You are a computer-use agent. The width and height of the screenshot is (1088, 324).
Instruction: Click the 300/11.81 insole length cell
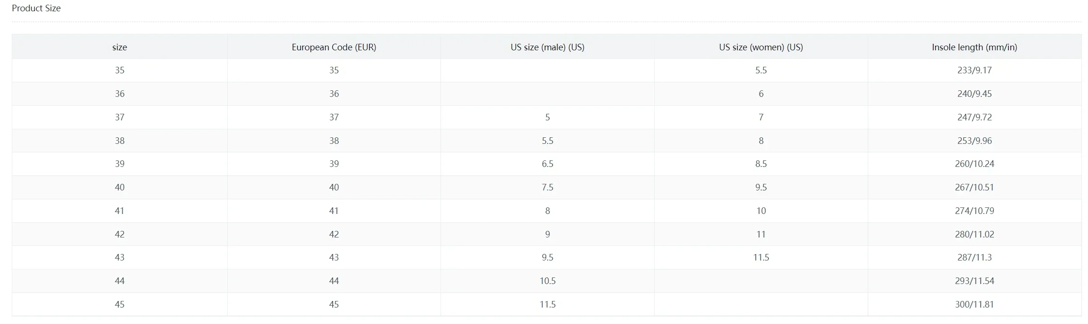pos(975,304)
